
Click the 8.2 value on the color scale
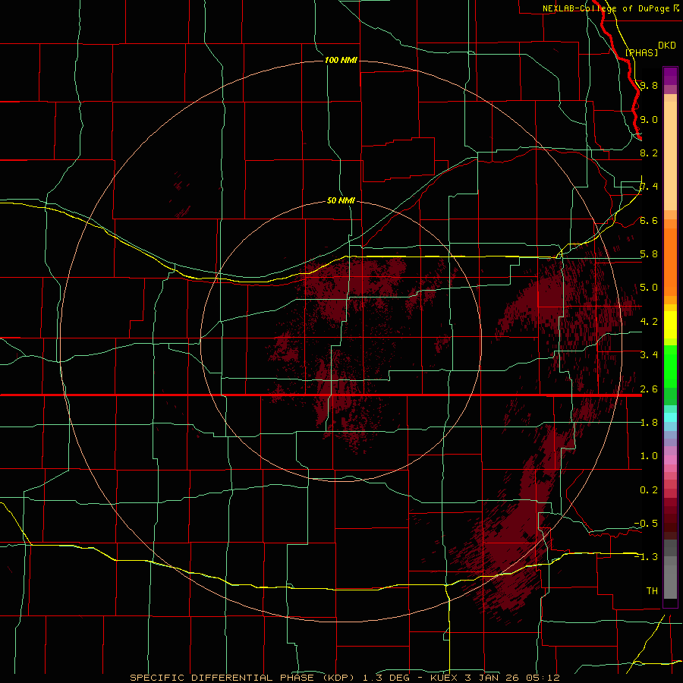649,153
